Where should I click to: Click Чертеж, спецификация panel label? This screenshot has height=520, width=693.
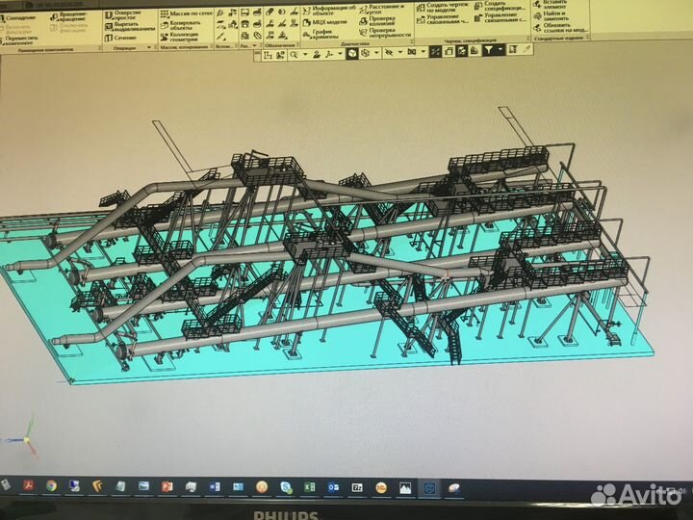pos(470,40)
